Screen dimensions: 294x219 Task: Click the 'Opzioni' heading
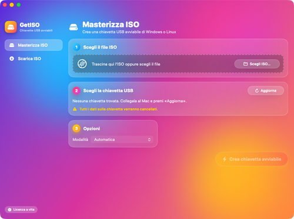click(92, 129)
